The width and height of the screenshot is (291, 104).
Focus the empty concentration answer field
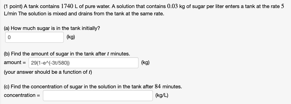click(x=98, y=96)
